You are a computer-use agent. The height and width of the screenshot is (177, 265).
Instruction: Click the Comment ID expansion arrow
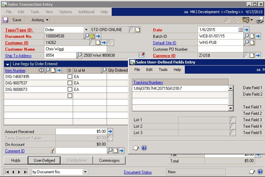point(122,151)
